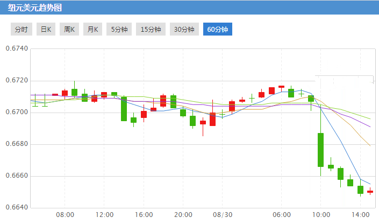Click the 06:00 time axis label

click(x=282, y=215)
